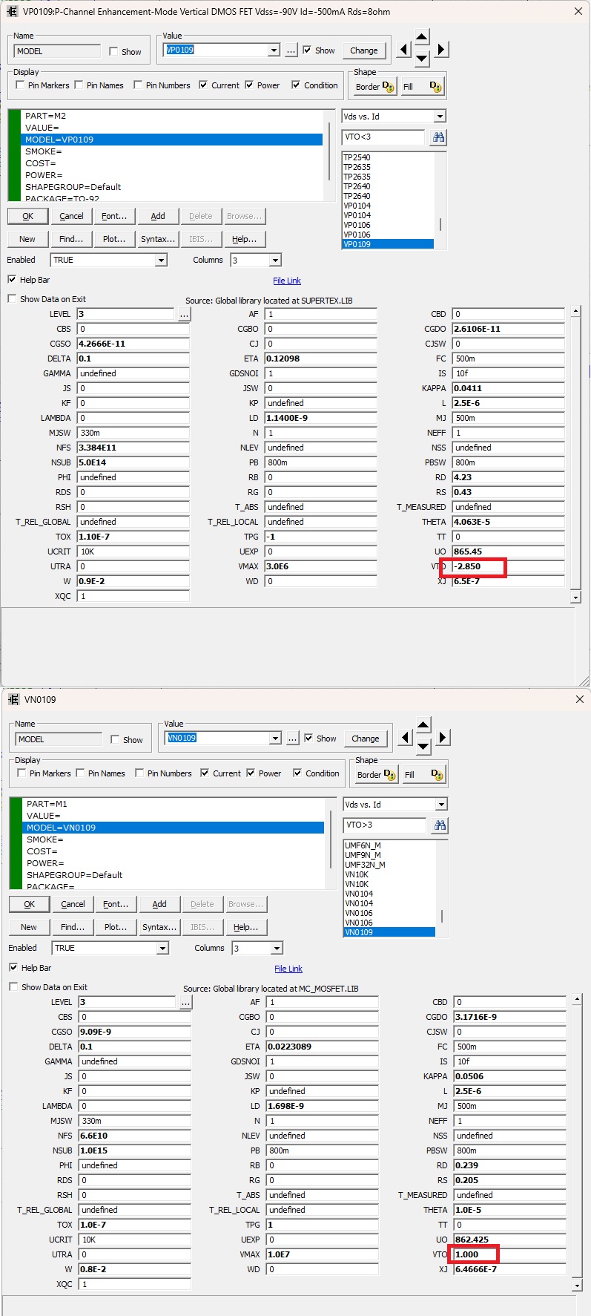
Task: Click up arrow navigation in VP0109 dialog
Action: coord(421,37)
